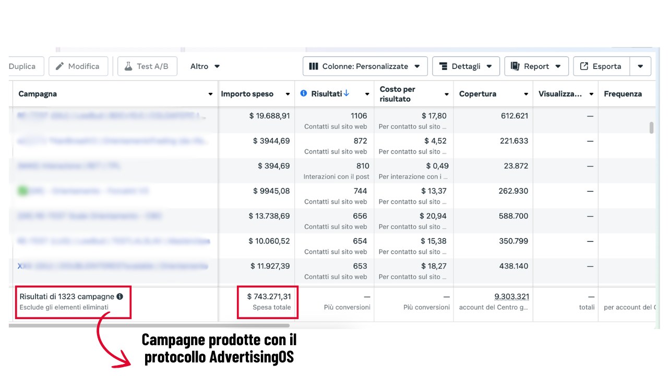Click the 872 results value

pos(360,140)
